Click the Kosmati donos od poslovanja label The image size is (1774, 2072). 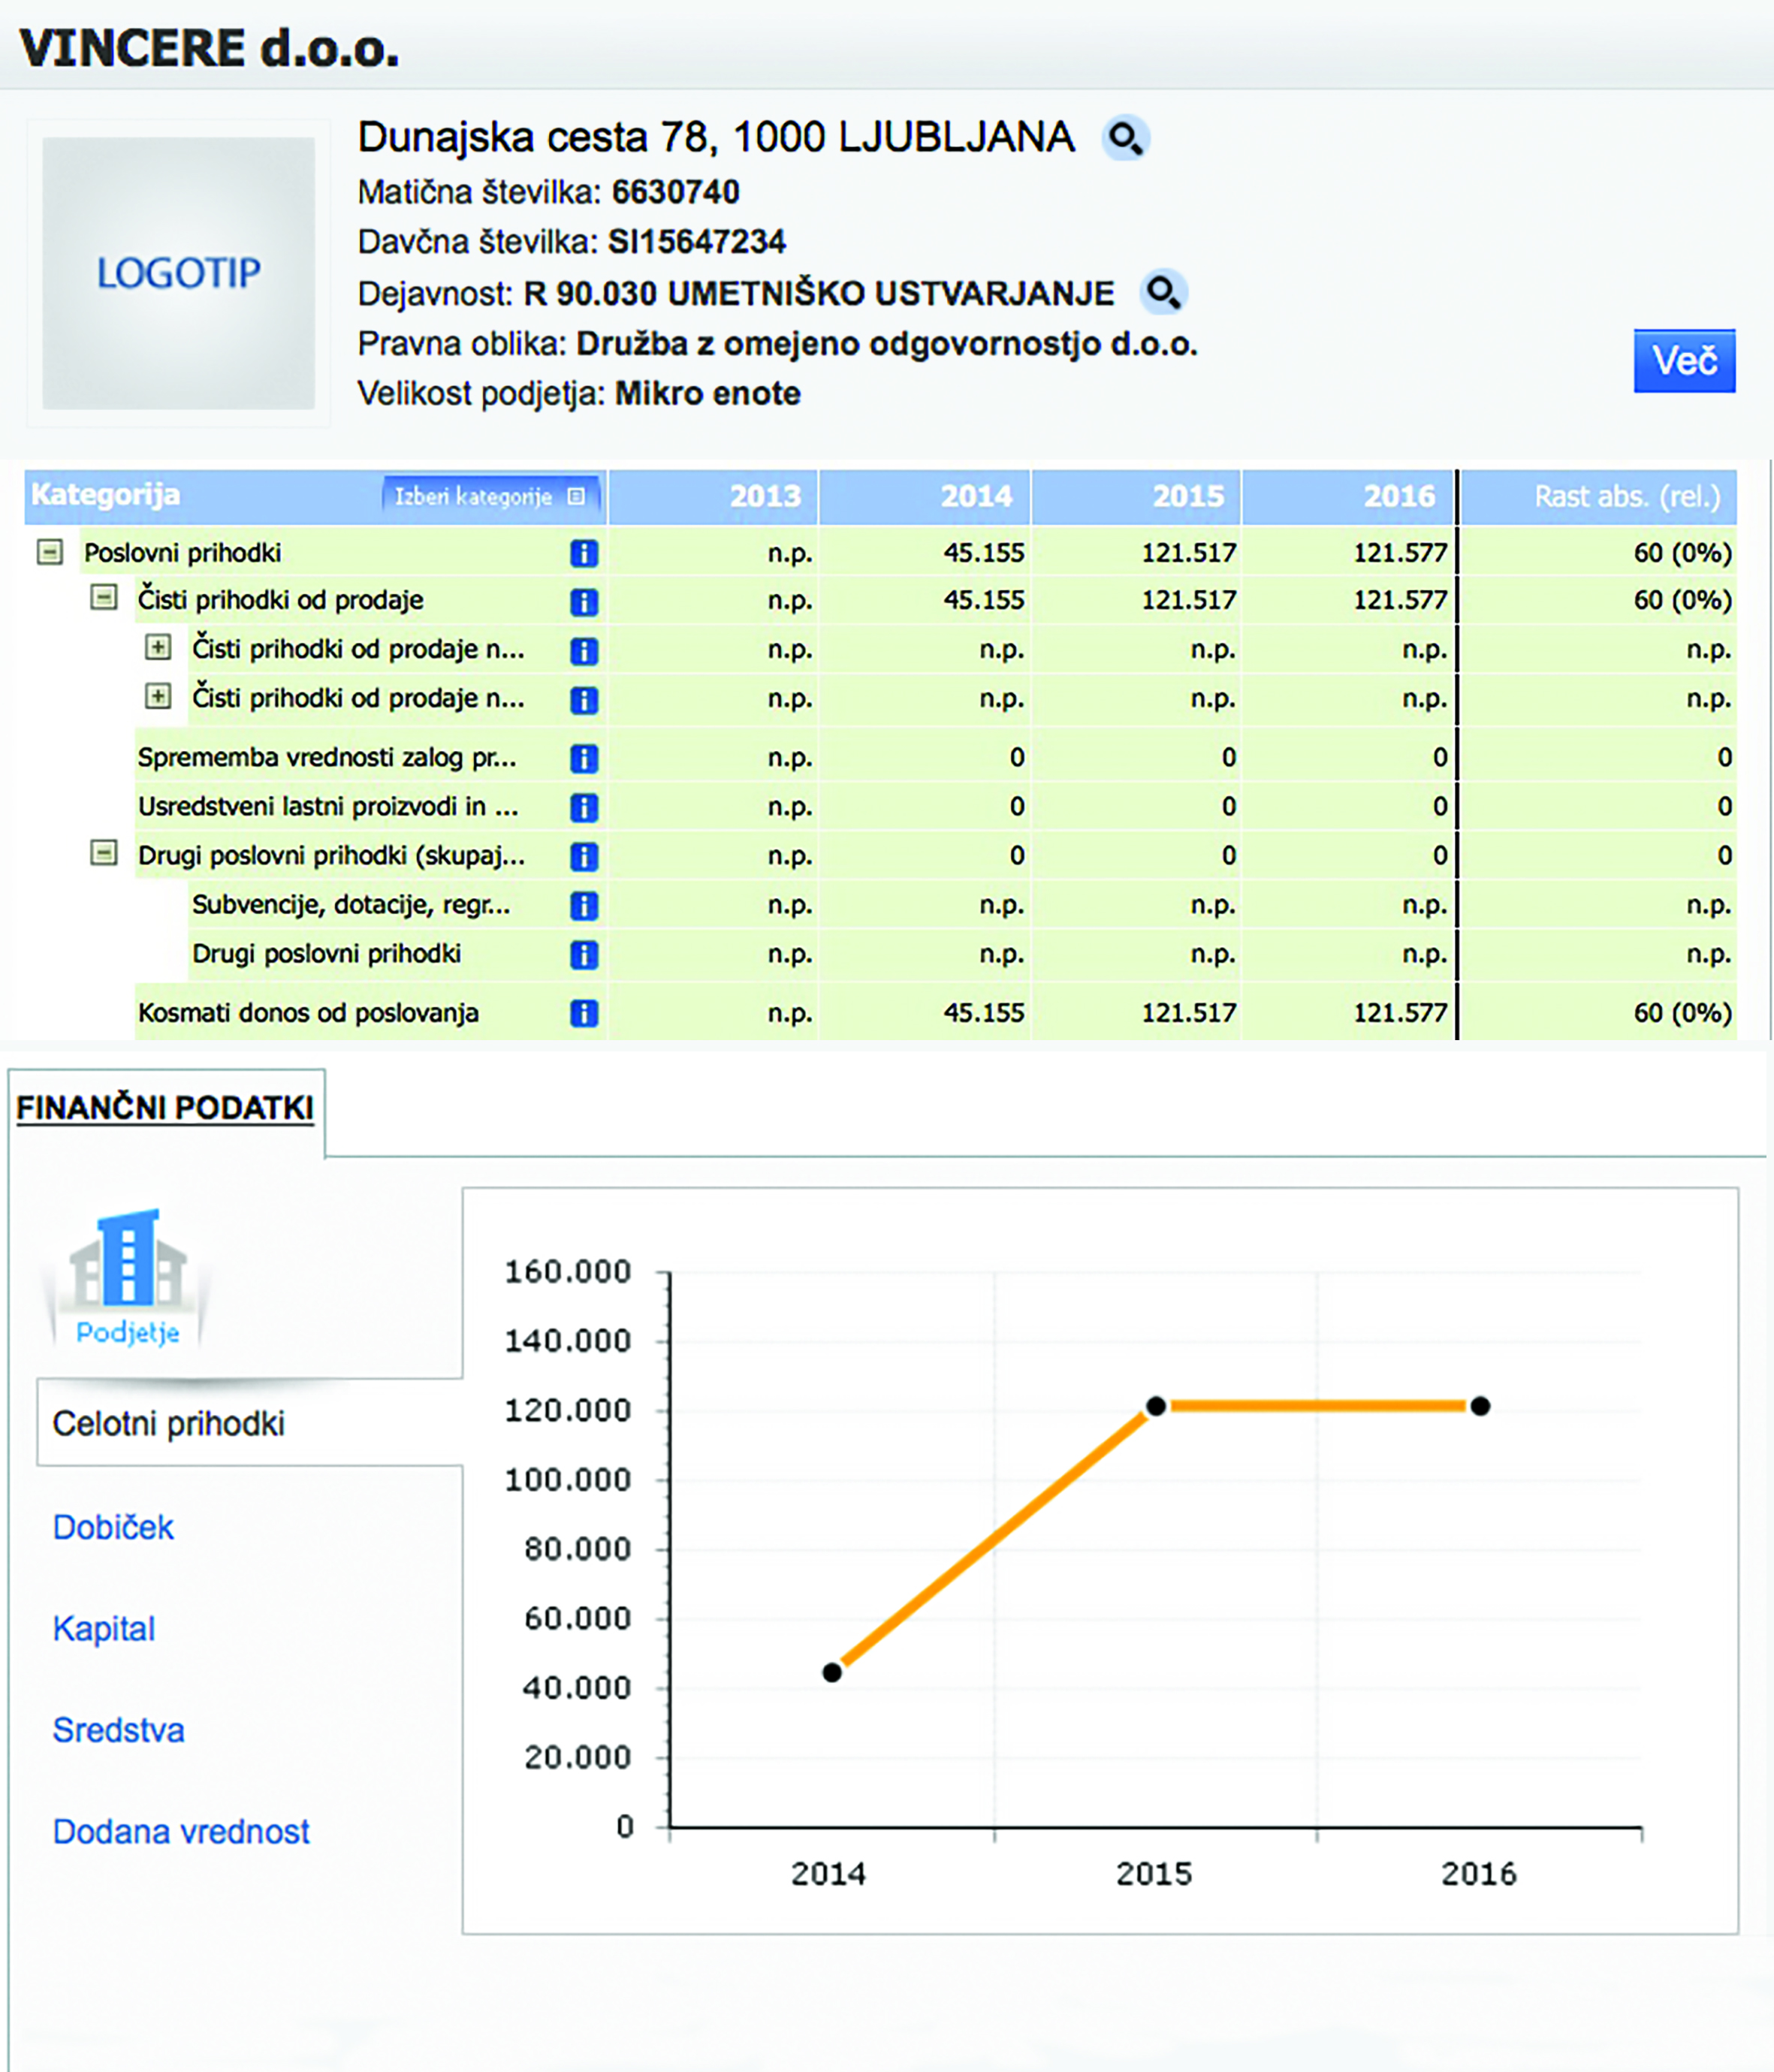[308, 1012]
